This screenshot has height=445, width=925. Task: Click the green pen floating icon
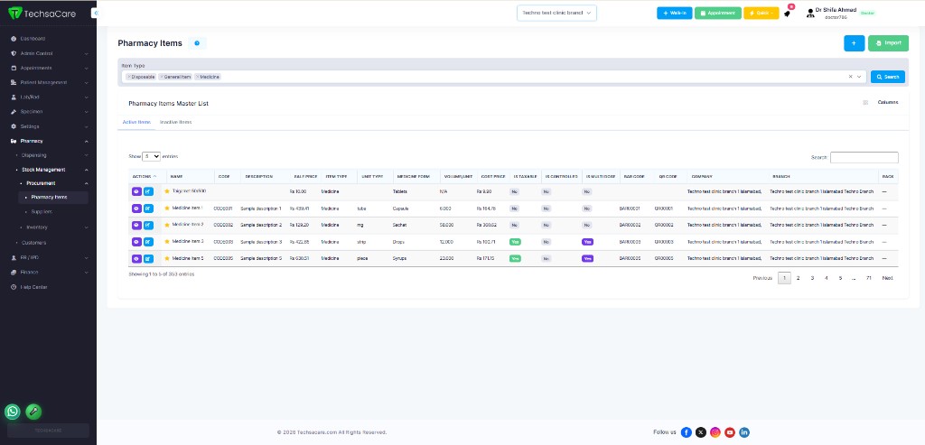[x=33, y=412]
